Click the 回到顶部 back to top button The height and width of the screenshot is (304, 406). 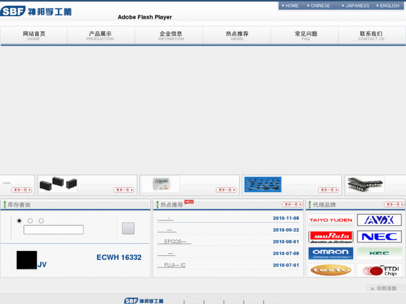pyautogui.click(x=383, y=288)
